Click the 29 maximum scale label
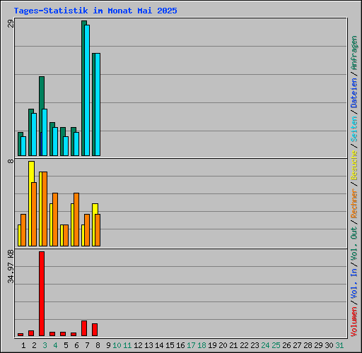362x353 pixels. click(11, 23)
